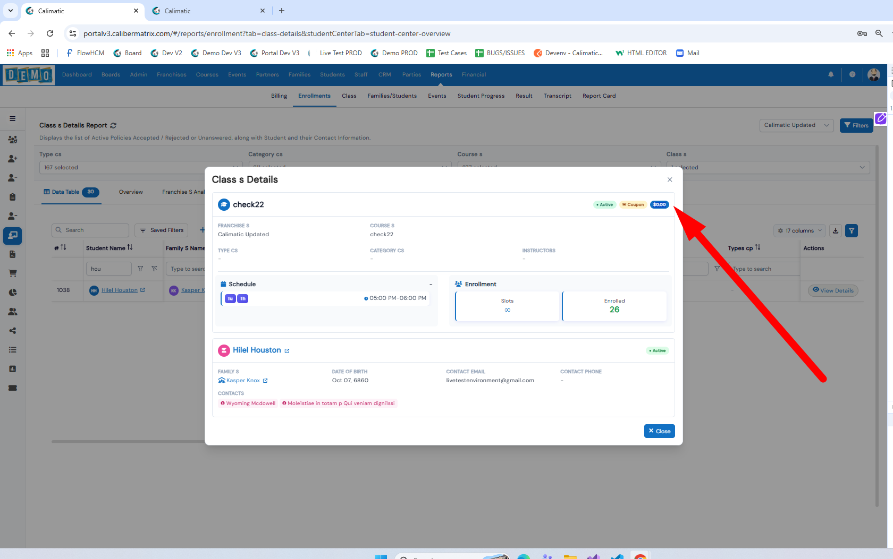Screen dimensions: 893x559
Task: Open the Dashboard menu
Action: pyautogui.click(x=77, y=75)
